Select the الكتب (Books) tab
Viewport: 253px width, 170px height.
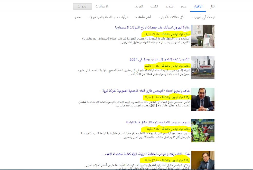[x=154, y=6]
